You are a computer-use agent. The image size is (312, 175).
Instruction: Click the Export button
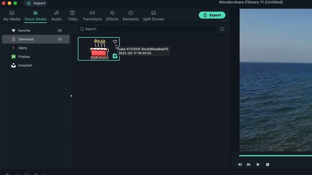click(212, 15)
